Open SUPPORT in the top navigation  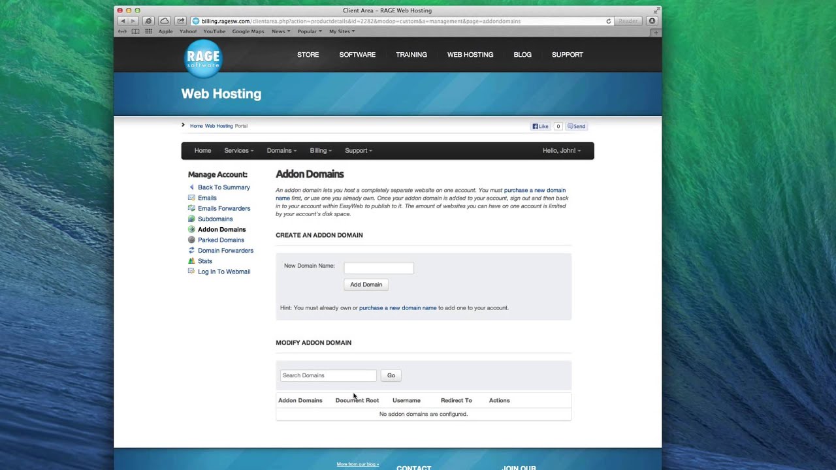pos(568,55)
